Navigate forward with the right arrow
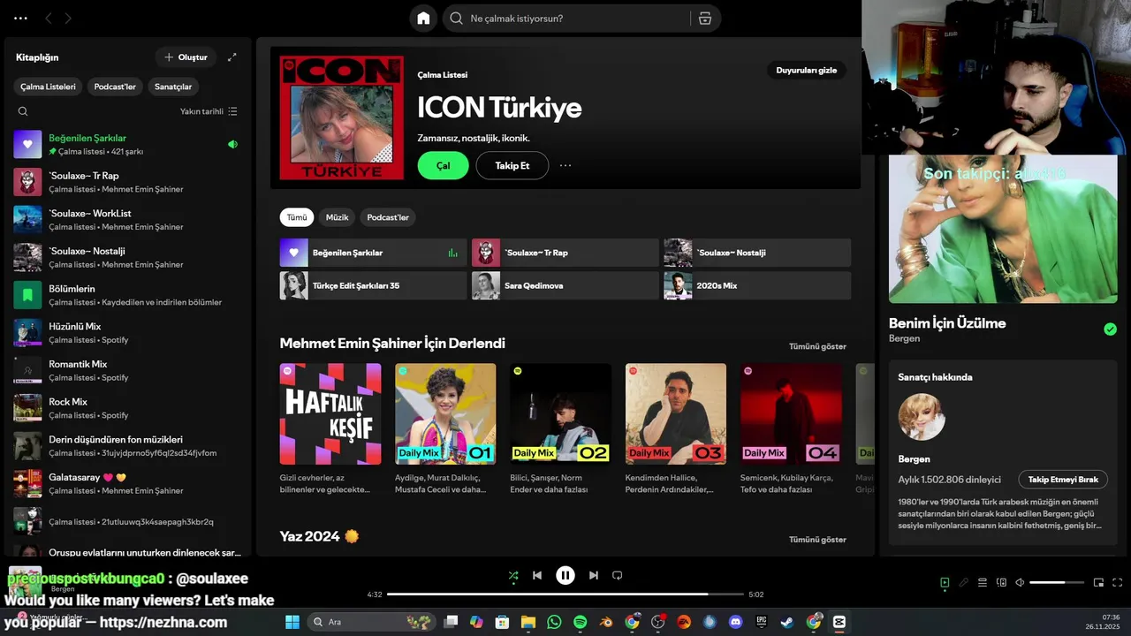This screenshot has height=636, width=1131. [68, 18]
